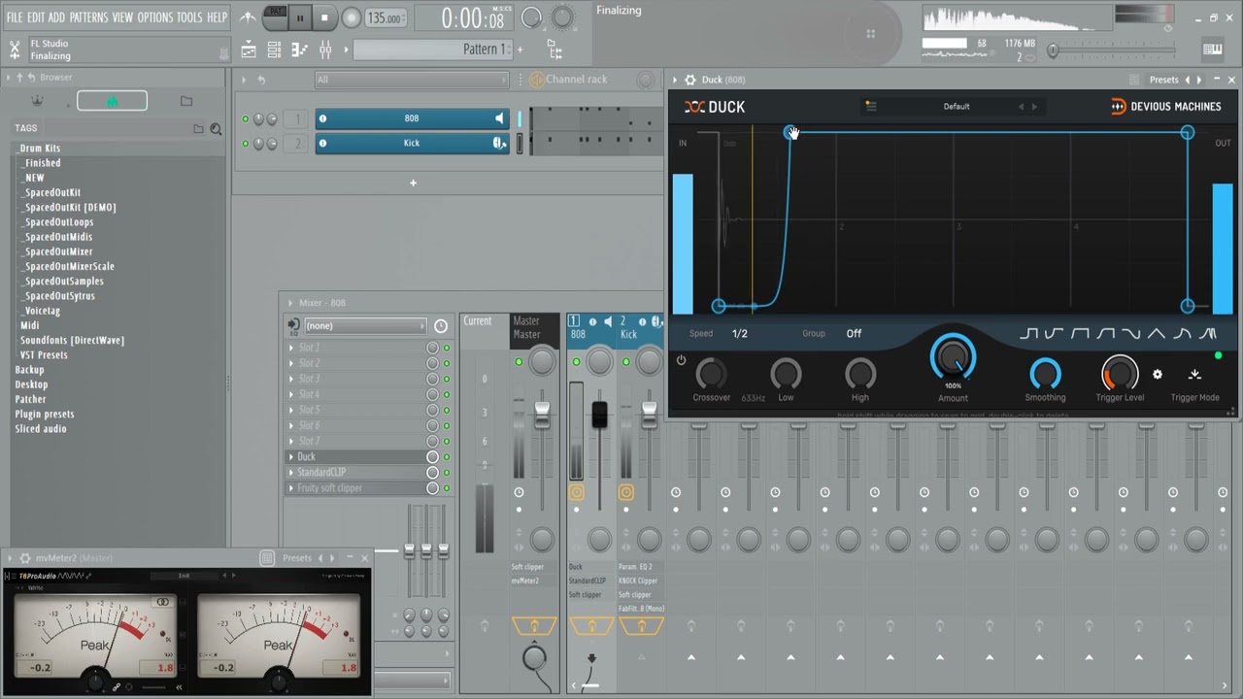
Task: Select the browser folder tab icon
Action: click(186, 100)
